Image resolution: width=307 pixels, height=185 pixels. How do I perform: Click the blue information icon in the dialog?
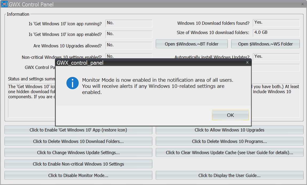pos(72,83)
